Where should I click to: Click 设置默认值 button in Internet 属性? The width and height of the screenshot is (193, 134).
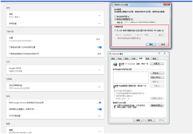[x=157, y=98]
